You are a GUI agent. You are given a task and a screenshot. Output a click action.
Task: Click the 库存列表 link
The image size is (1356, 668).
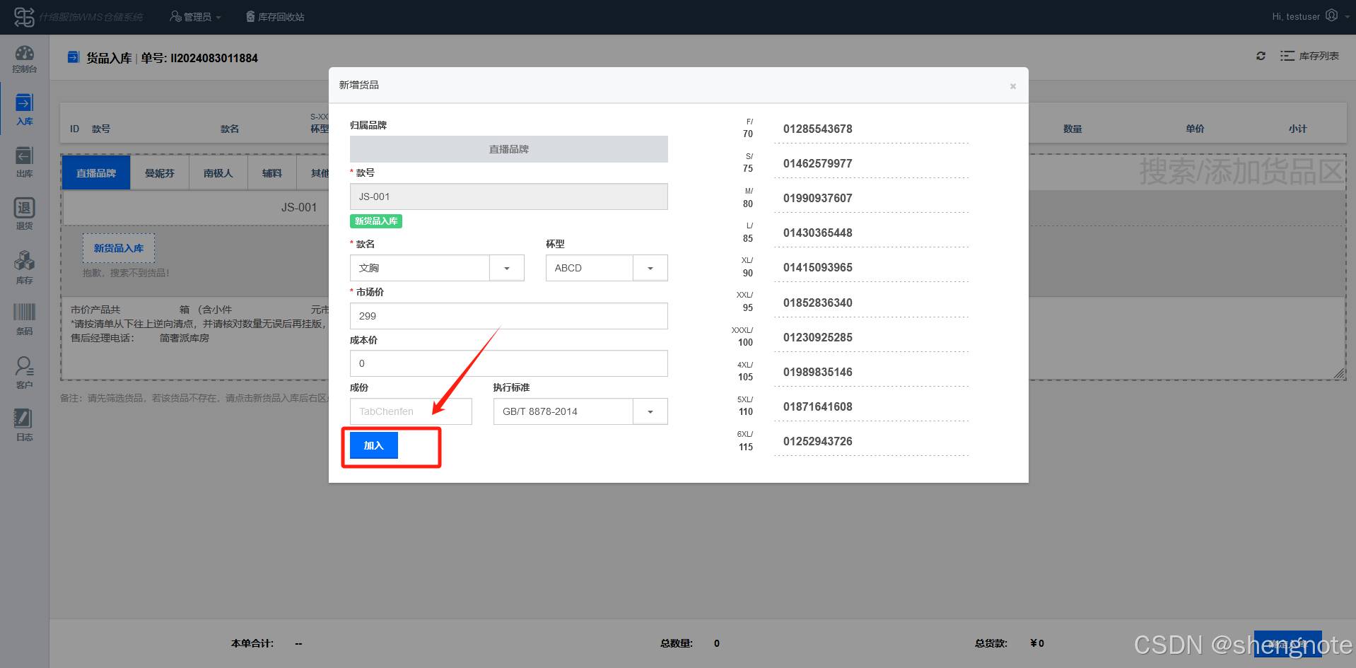coord(1310,56)
